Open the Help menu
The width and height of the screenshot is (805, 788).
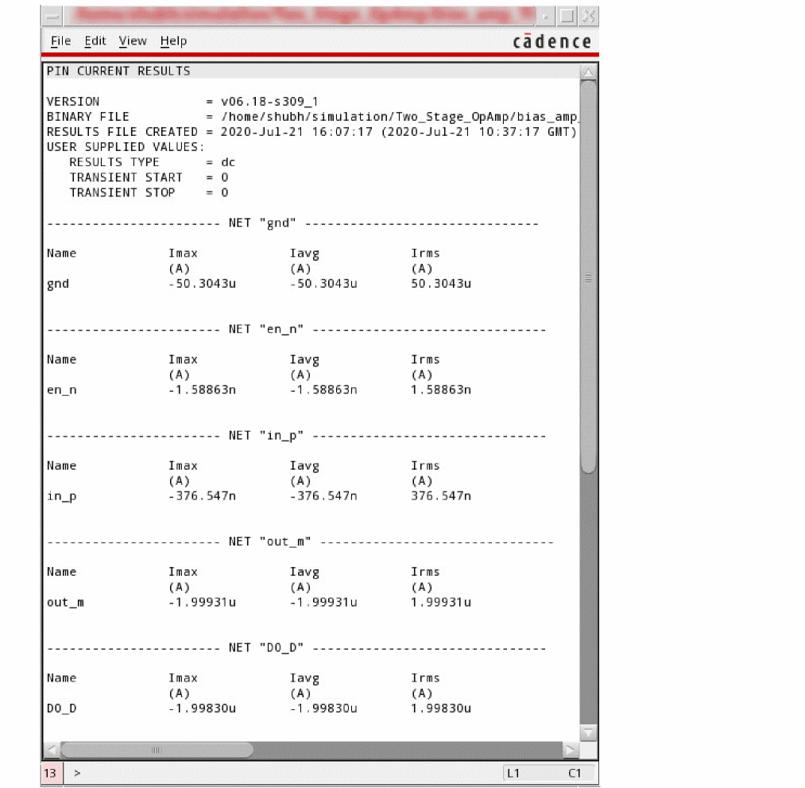(173, 41)
